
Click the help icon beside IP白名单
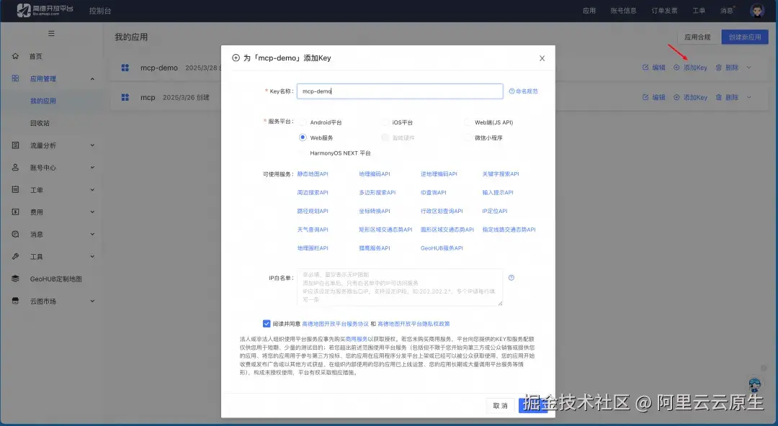pos(511,277)
